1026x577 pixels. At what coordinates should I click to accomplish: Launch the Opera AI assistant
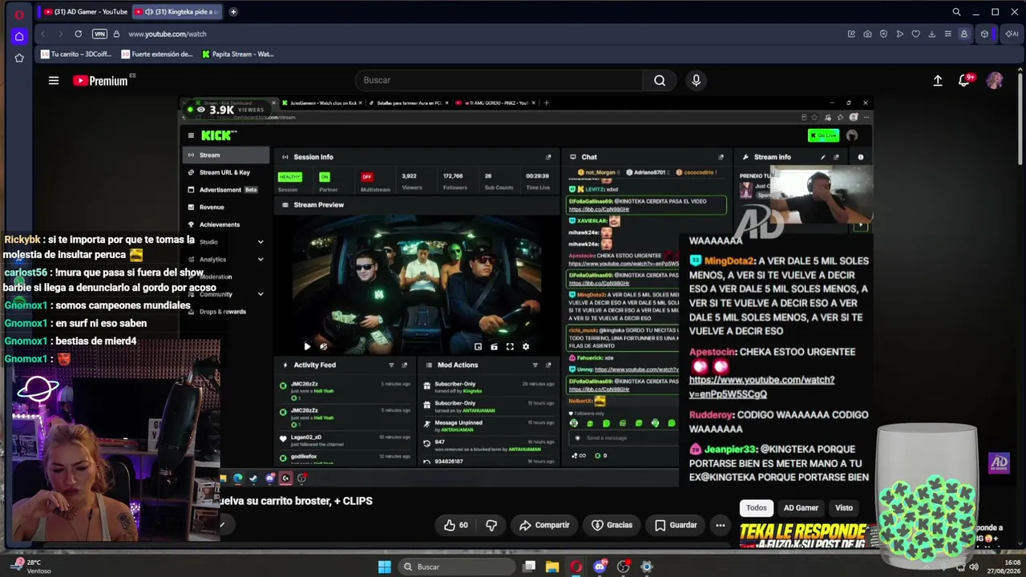tap(1010, 34)
